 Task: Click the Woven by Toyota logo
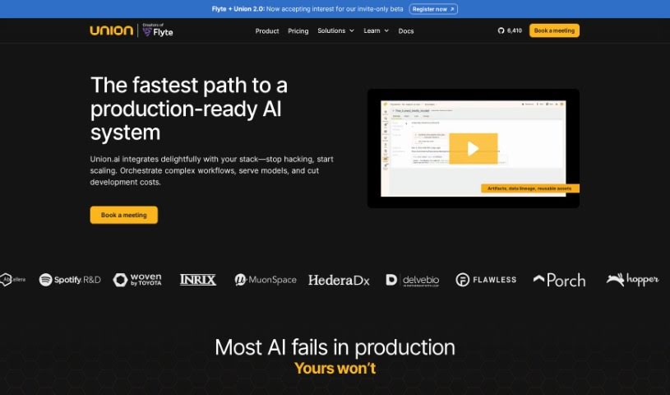(137, 280)
